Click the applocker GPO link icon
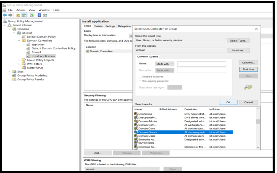This screenshot has height=173, width=277. (x=28, y=44)
